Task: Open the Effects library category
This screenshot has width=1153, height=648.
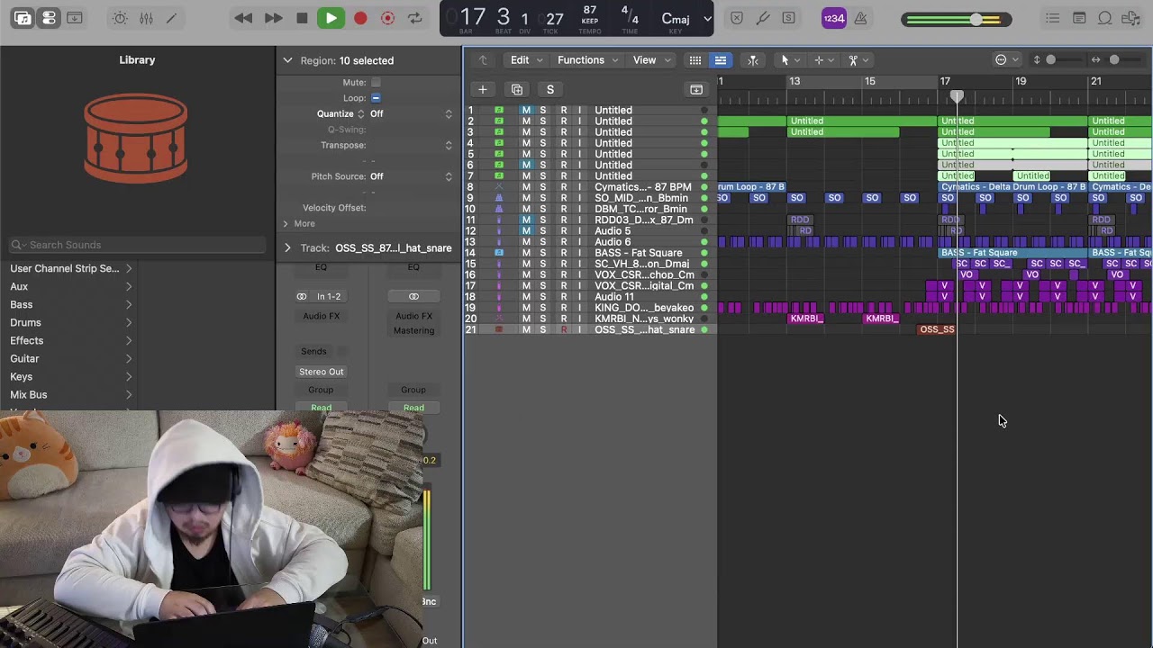Action: [x=70, y=341]
